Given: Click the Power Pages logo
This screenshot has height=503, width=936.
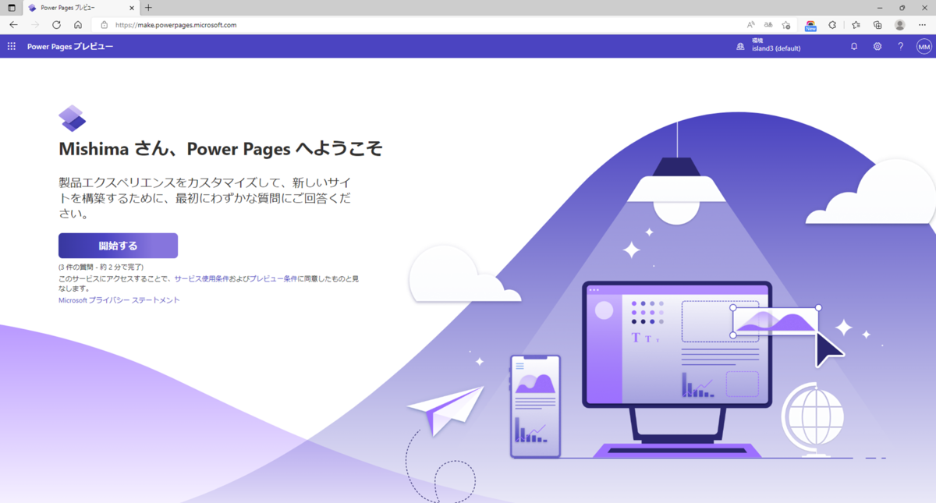Looking at the screenshot, I should coord(72,119).
